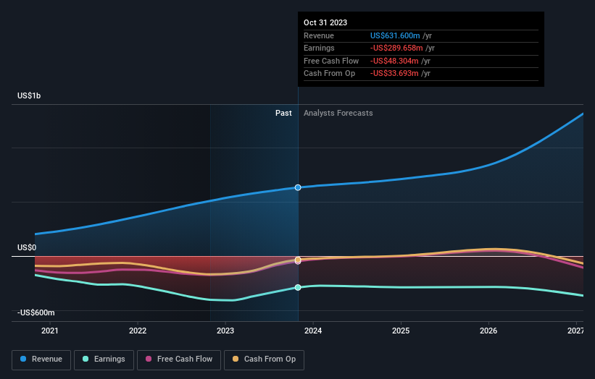The height and width of the screenshot is (379, 595).
Task: Toggle the Free Cash Flow legend button
Action: 179,359
